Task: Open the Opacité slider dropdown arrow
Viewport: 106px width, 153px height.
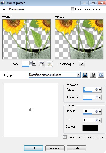Action: point(100,111)
